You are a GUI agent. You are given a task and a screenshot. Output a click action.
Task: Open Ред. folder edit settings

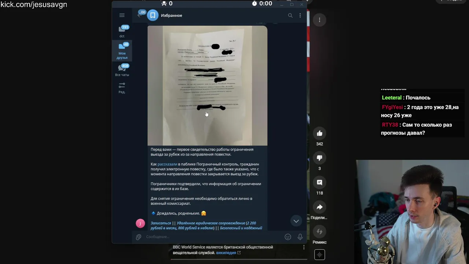pyautogui.click(x=122, y=88)
